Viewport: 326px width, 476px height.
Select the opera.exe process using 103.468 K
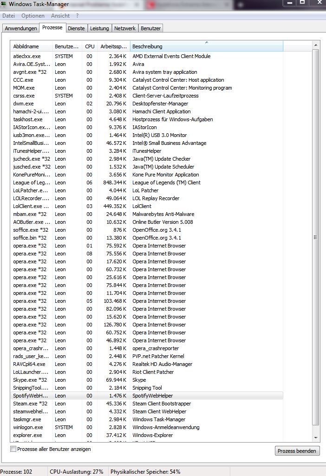147,301
